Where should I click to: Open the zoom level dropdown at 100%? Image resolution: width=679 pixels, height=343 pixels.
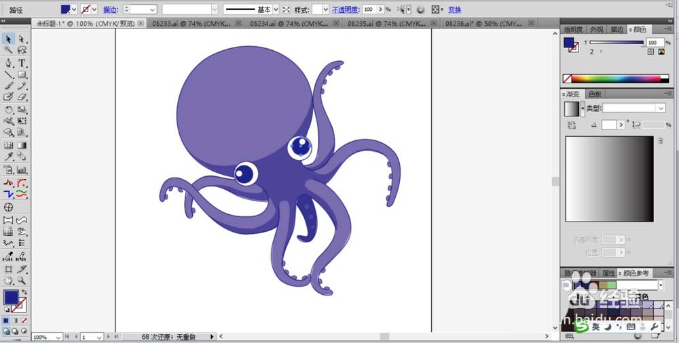coord(58,337)
